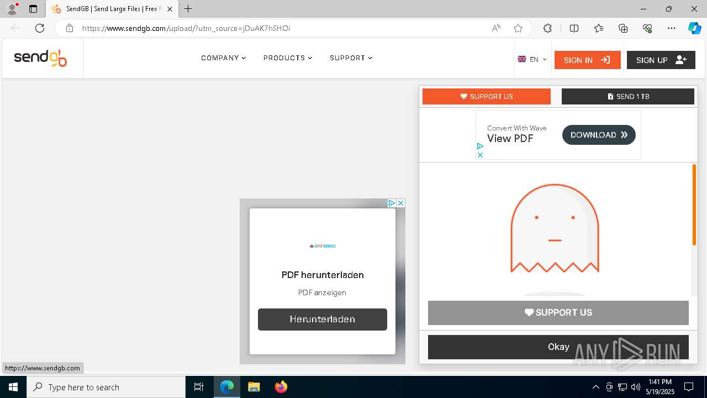Open Microsoft Edge from the taskbar
The height and width of the screenshot is (398, 707).
coord(227,387)
